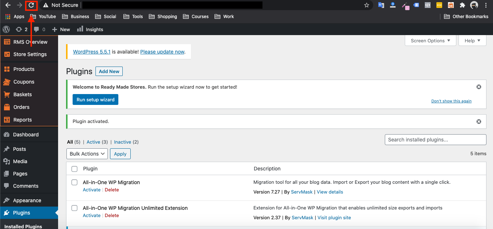Viewport: 493px width, 229px height.
Task: Open the orange M shopping bag extension
Action: 451,5
